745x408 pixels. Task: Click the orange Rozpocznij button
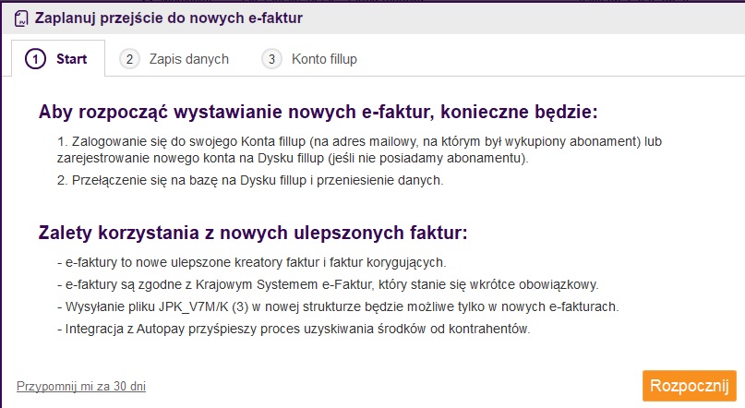[x=690, y=386]
